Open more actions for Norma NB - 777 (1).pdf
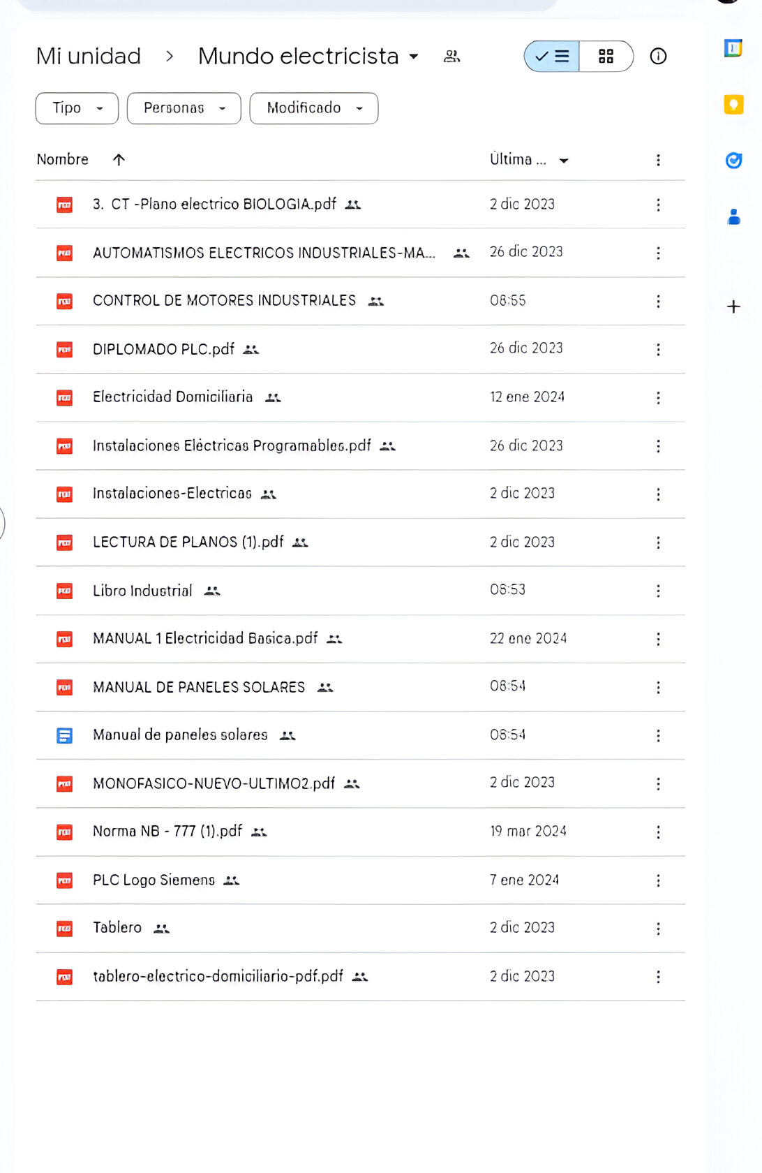The width and height of the screenshot is (762, 1173). (658, 832)
